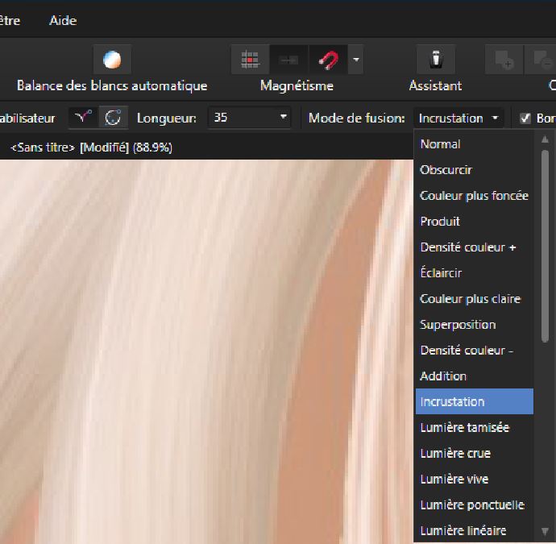Select the Sans titre document tab
The width and height of the screenshot is (556, 544).
point(92,147)
